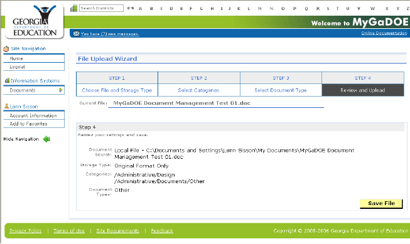The image size is (410, 244).
Task: Open Terms of Use footer link
Action: [x=69, y=231]
